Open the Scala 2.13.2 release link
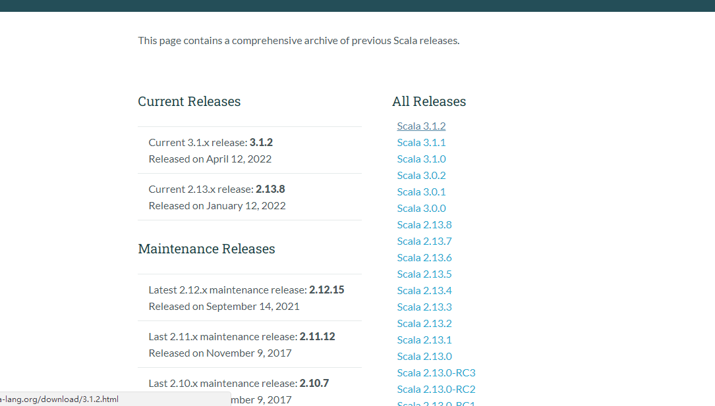Image resolution: width=715 pixels, height=406 pixels. coord(424,323)
